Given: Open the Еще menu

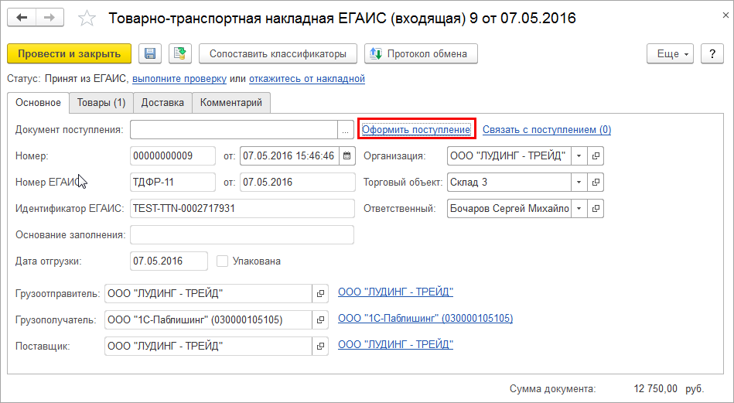Looking at the screenshot, I should tap(667, 54).
